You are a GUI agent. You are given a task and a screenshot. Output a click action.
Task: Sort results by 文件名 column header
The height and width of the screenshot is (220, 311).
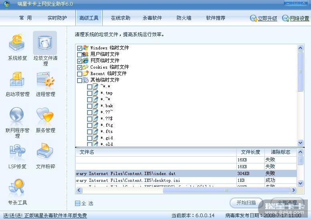pos(156,152)
